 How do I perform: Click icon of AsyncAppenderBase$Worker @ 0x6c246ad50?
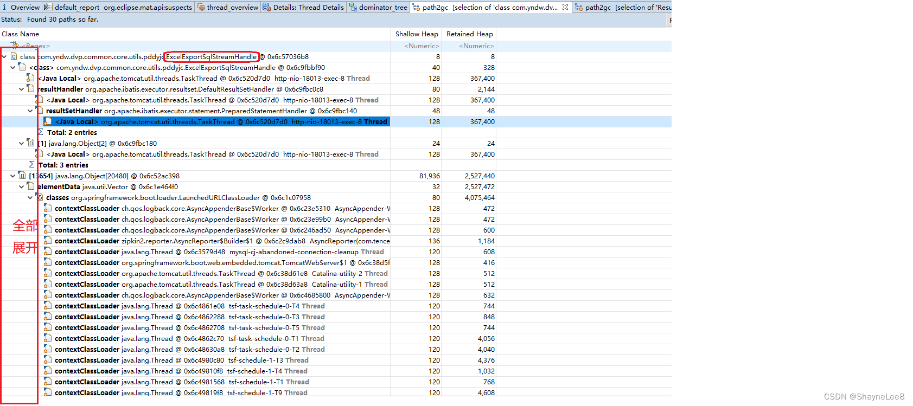[48, 230]
